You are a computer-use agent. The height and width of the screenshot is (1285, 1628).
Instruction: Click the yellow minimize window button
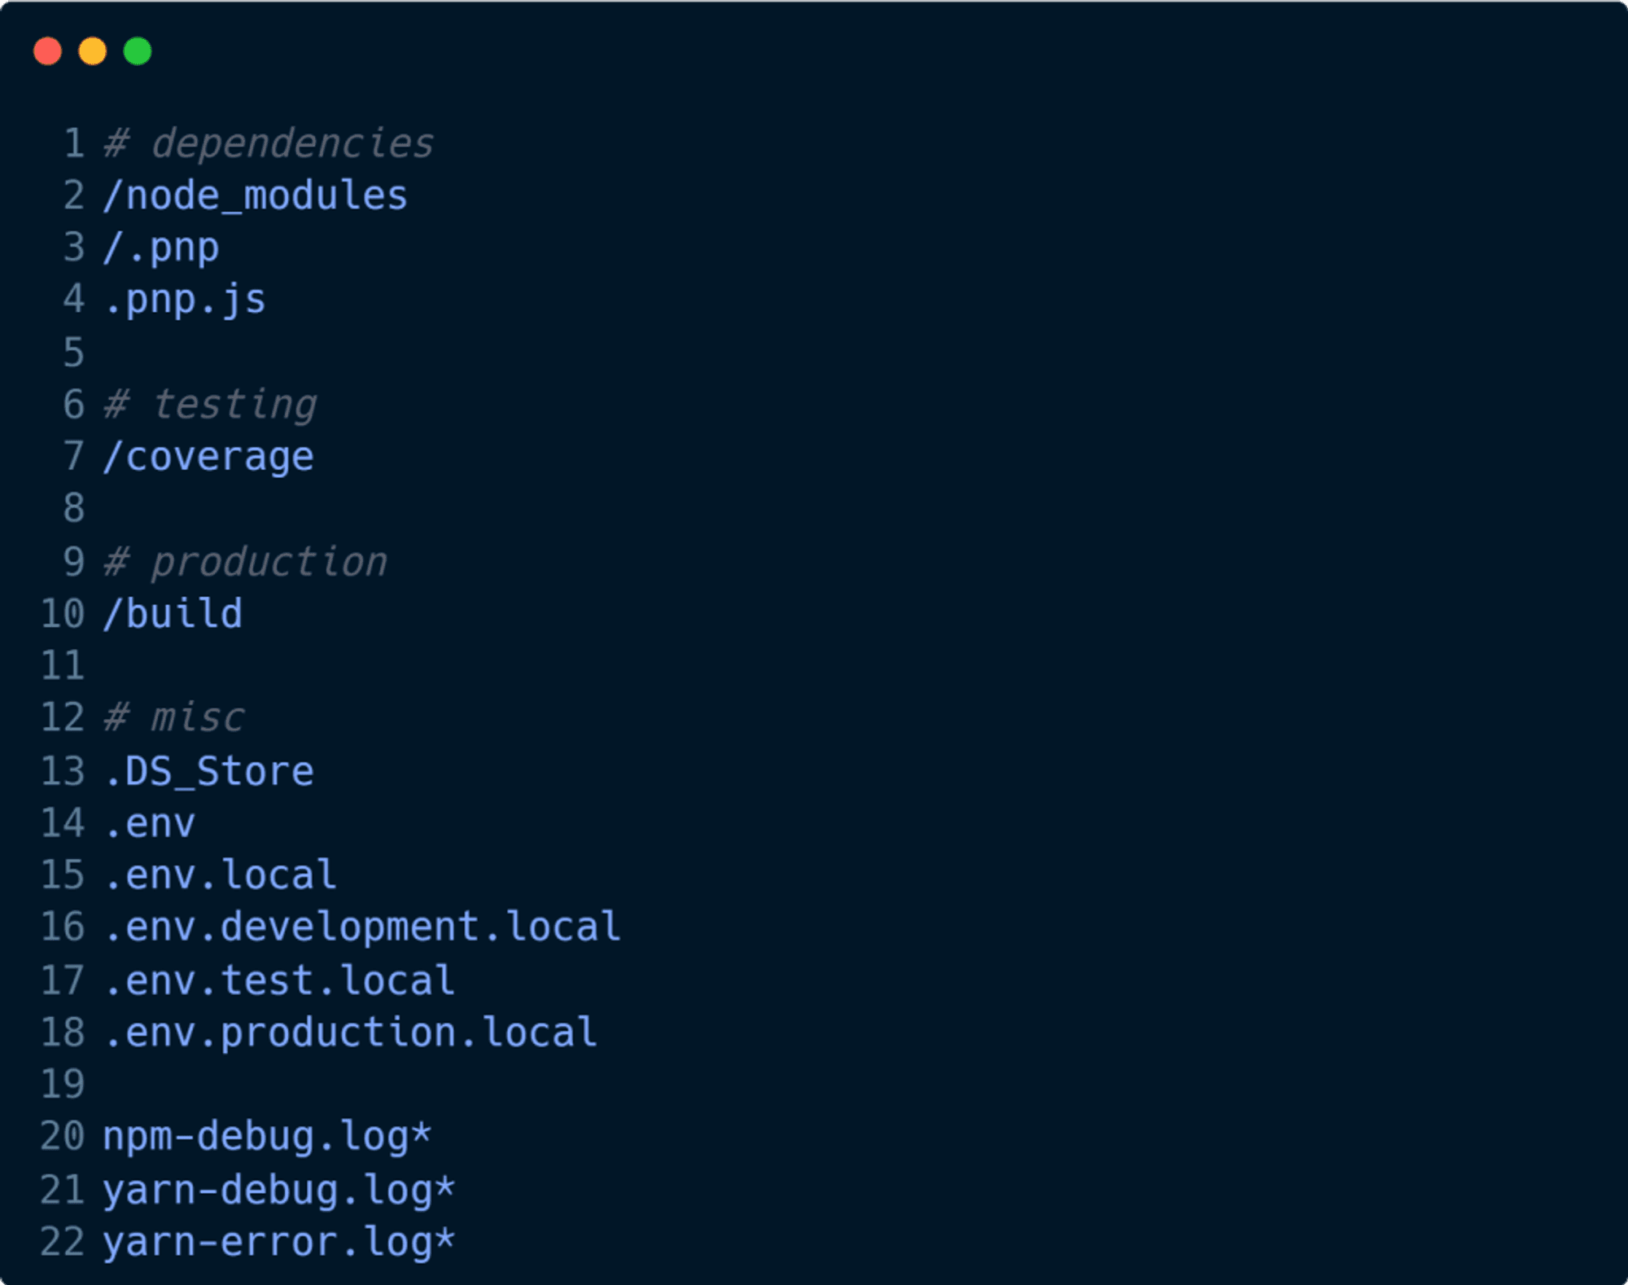click(x=92, y=51)
